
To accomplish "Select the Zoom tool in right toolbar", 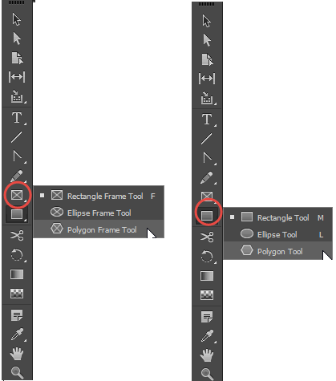I will click(x=207, y=373).
